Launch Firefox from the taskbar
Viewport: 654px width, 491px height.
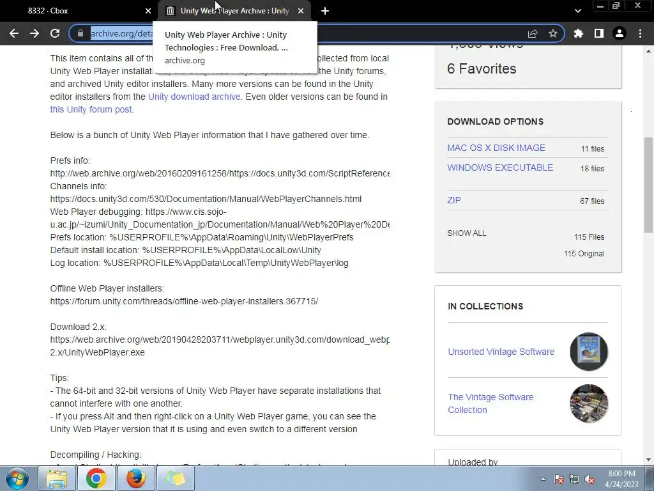(135, 478)
